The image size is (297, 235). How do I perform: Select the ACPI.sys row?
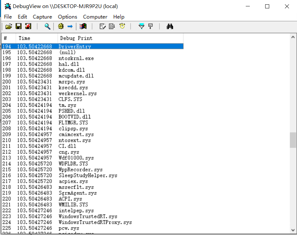tap(93, 199)
